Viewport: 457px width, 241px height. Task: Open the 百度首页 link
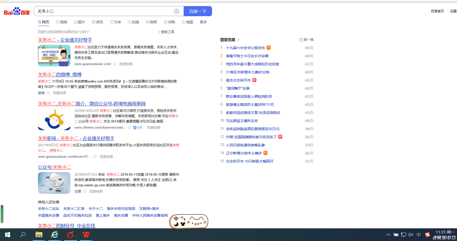(x=437, y=11)
